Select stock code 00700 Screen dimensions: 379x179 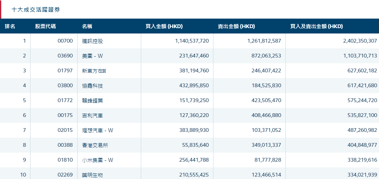(x=65, y=41)
